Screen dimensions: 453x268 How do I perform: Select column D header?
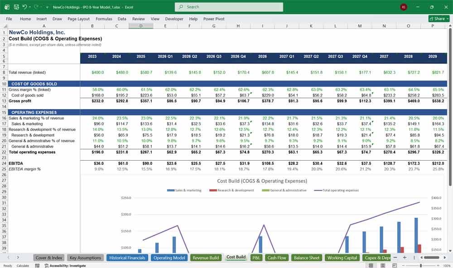point(141,26)
